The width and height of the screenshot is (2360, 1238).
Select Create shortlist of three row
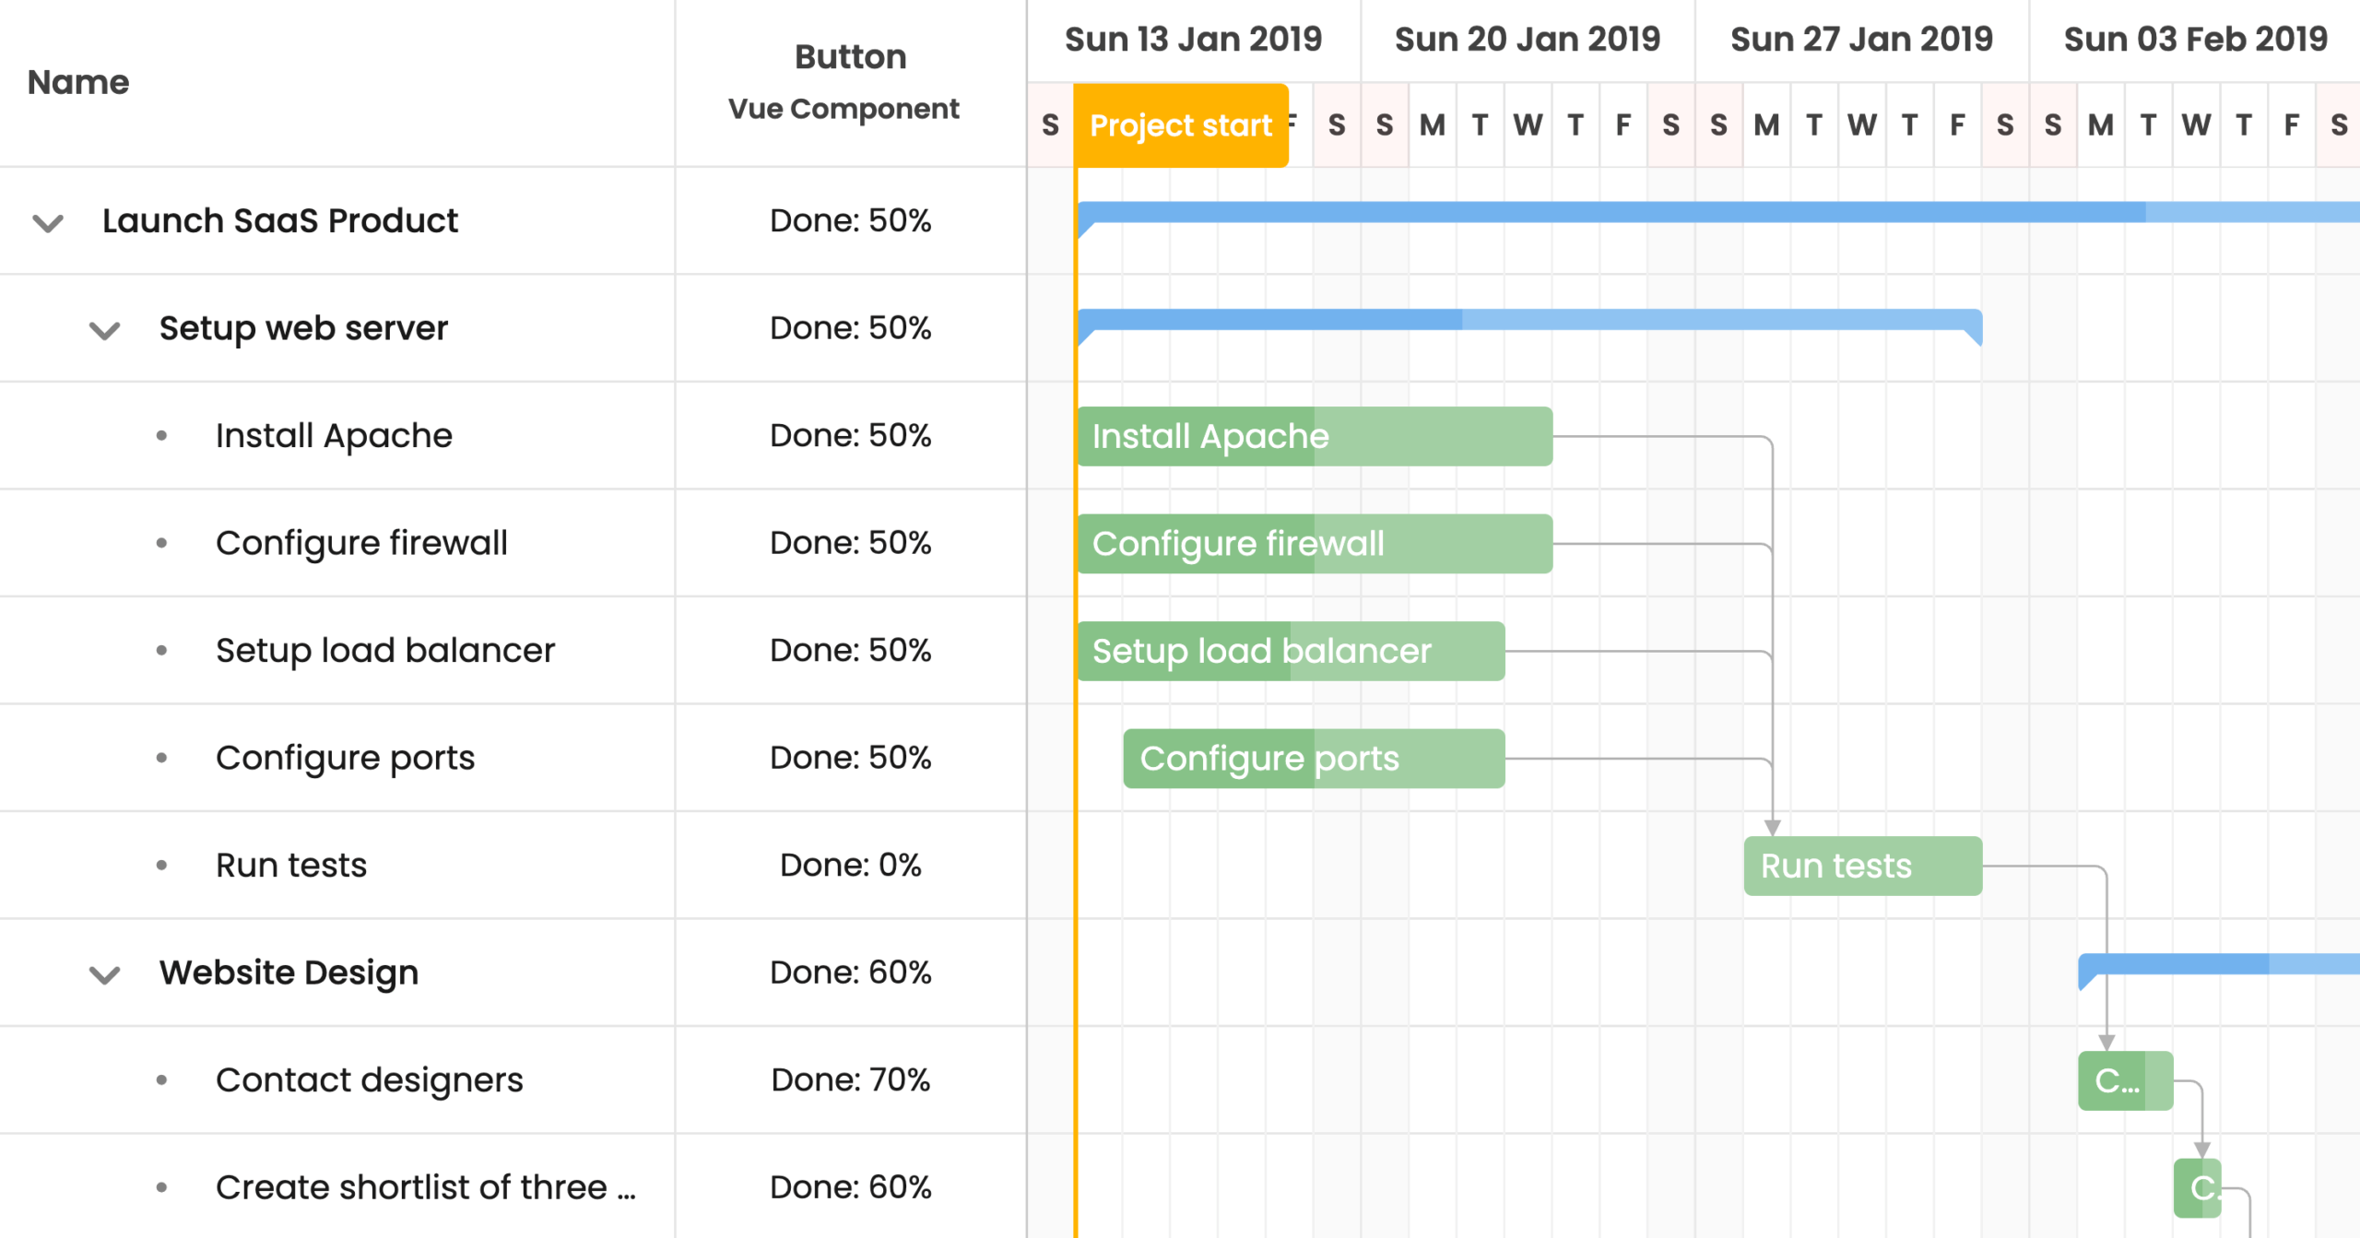(424, 1187)
